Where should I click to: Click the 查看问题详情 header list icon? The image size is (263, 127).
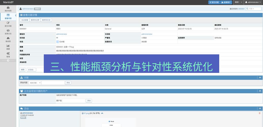tap(21, 15)
